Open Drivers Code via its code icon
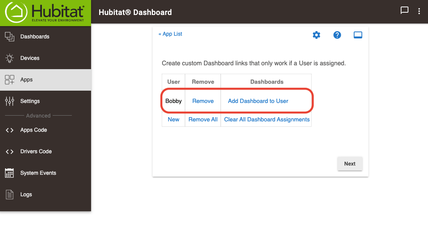 (9, 151)
